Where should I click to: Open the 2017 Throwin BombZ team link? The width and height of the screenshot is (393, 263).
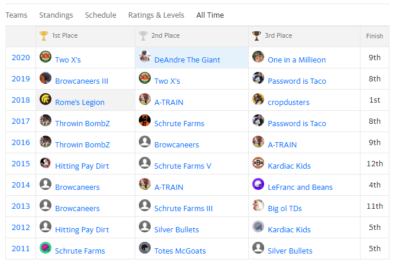82,123
